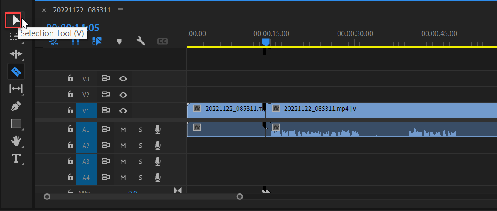Solo track A4 with S button
497x211 pixels.
pos(141,178)
